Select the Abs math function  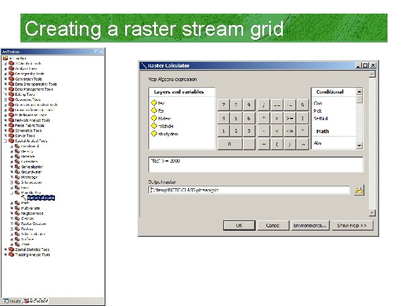(317, 143)
